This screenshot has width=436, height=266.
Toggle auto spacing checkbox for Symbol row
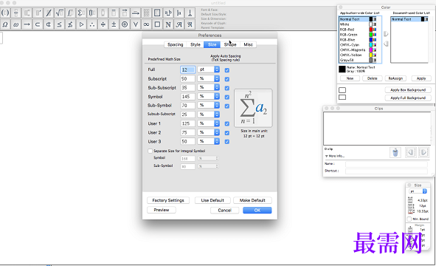click(x=227, y=97)
